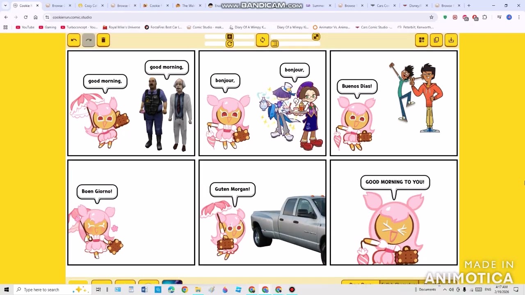Open the panel layout grid button
The image size is (525, 295).
[422, 40]
